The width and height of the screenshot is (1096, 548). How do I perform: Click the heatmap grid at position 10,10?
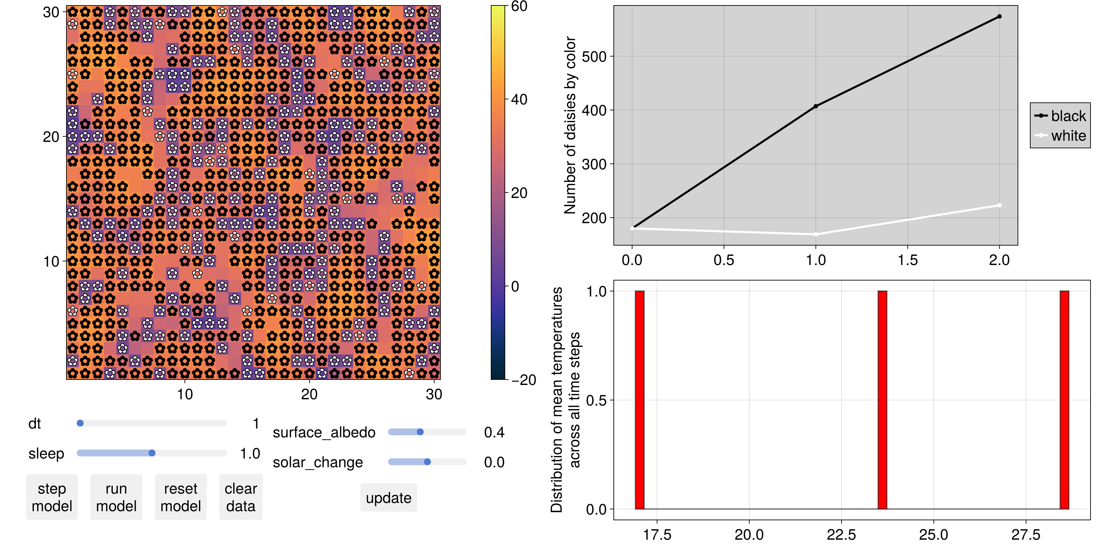(x=7, y=7)
